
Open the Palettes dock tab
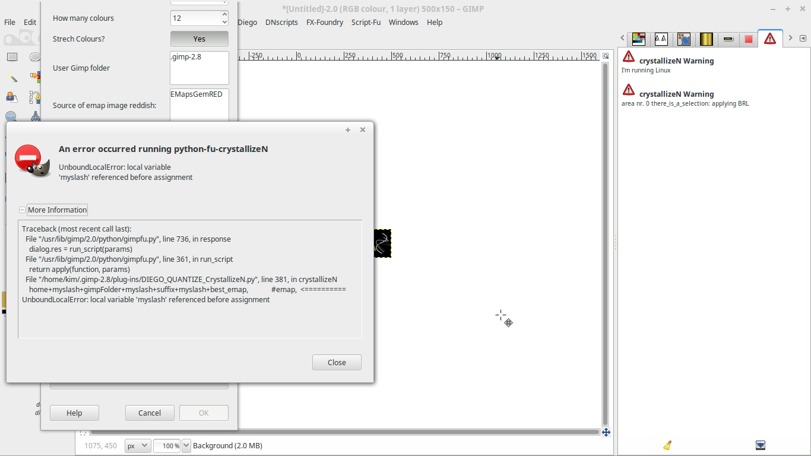click(x=638, y=39)
